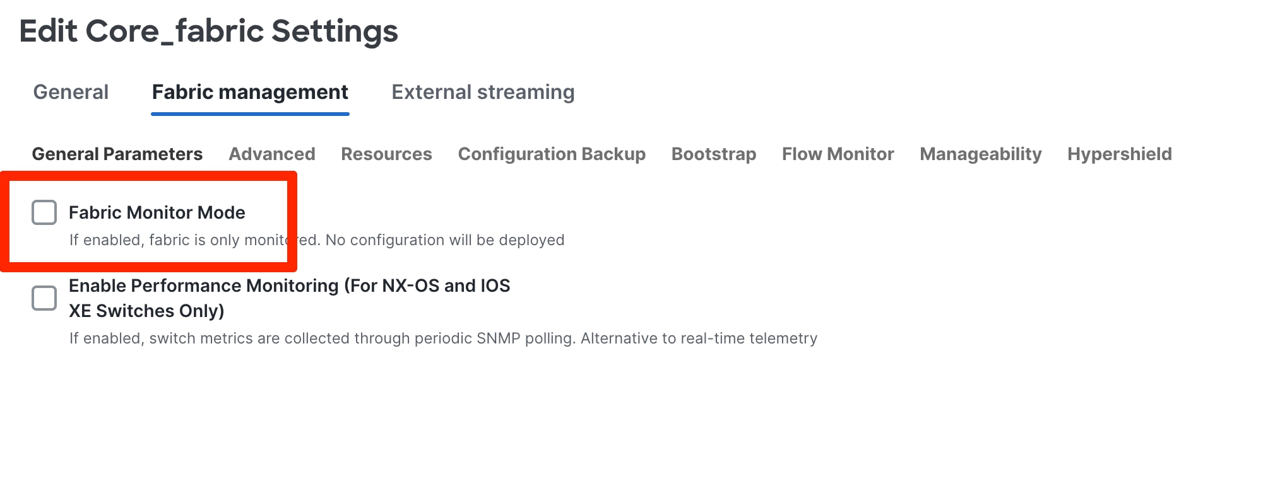Select the Fabric management tab
Screen dimensions: 1280x484
click(250, 92)
